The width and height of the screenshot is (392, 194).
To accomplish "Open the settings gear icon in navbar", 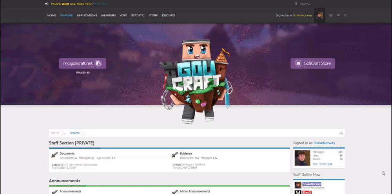I will tap(345, 15).
